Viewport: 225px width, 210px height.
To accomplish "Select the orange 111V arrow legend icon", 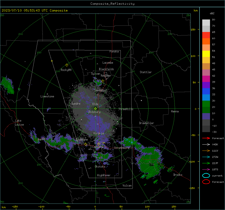I will click(x=206, y=151).
